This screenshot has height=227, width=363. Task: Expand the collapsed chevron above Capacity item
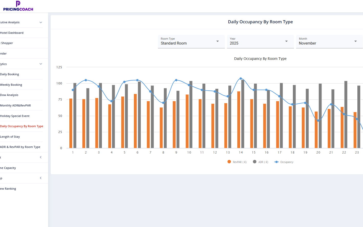click(41, 157)
